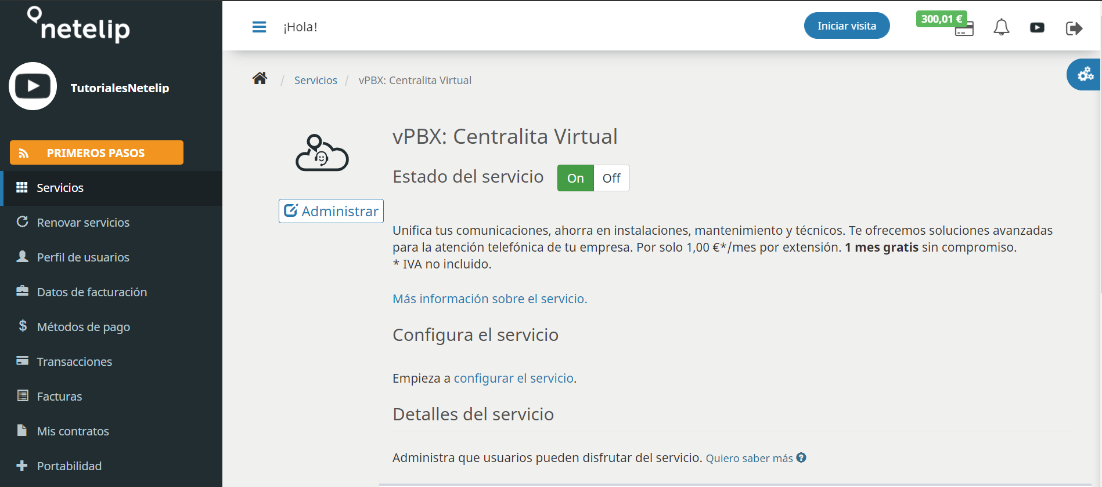Image resolution: width=1102 pixels, height=487 pixels.
Task: Open Métodos de pago
Action: coord(111,327)
